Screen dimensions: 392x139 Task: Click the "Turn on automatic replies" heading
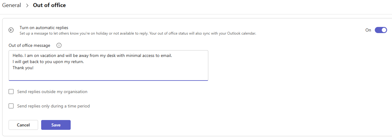point(44,28)
